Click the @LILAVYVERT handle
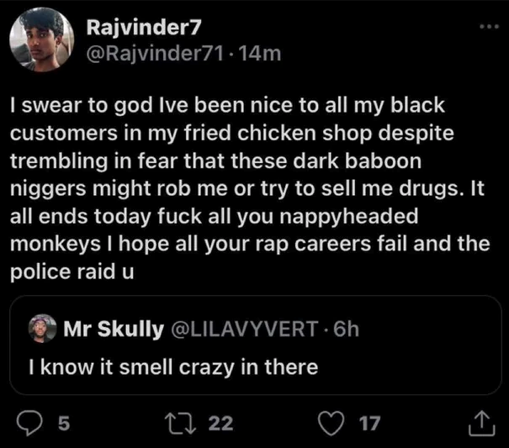 coord(245,329)
